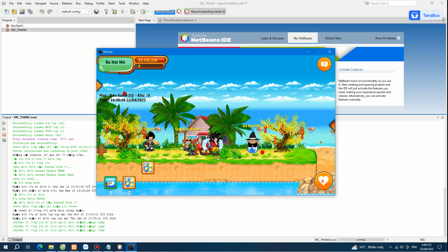Click the New Project toolbar icon
Viewport: 448px width, 252px height.
[14, 12]
